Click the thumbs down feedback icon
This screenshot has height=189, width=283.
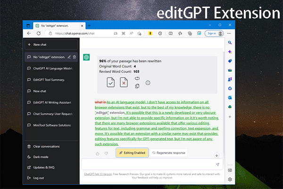pyautogui.click(x=106, y=154)
